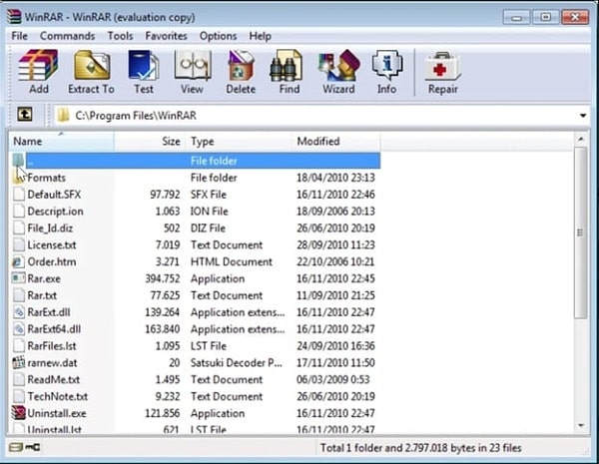The width and height of the screenshot is (599, 464).
Task: Sort list by the Type column header
Action: 239,142
